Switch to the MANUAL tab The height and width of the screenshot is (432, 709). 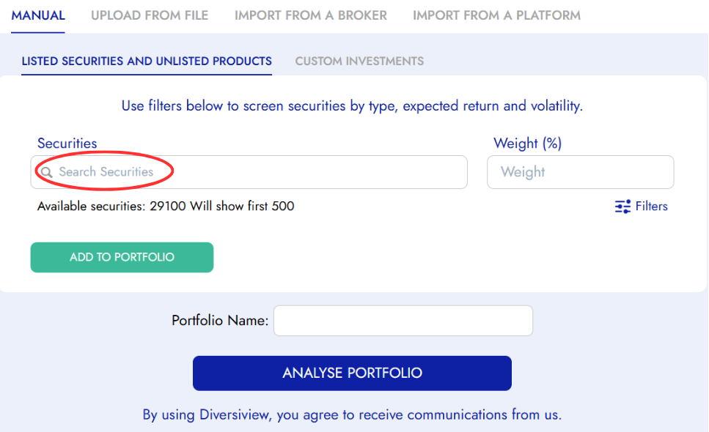(38, 15)
